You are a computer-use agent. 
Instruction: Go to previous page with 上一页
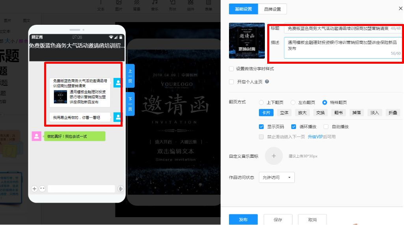pyautogui.click(x=130, y=76)
